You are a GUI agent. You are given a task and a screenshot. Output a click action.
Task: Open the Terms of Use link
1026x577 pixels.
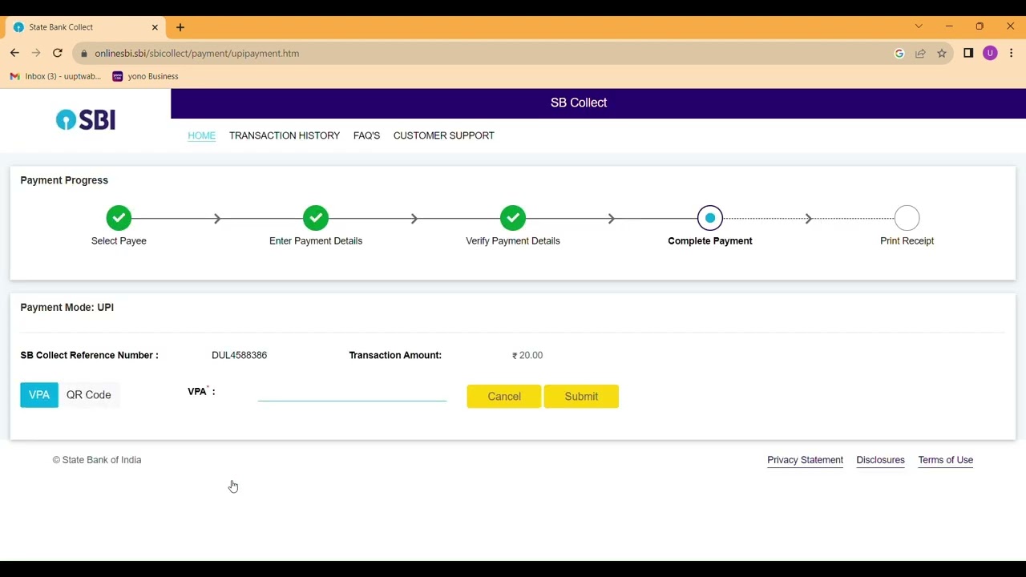(946, 460)
